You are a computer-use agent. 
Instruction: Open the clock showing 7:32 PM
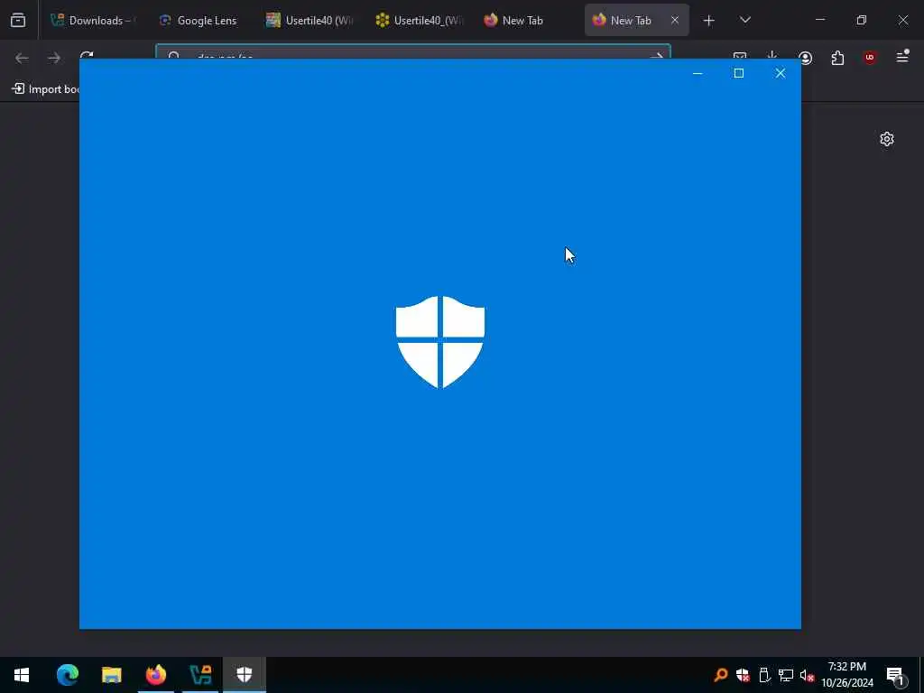[847, 675]
